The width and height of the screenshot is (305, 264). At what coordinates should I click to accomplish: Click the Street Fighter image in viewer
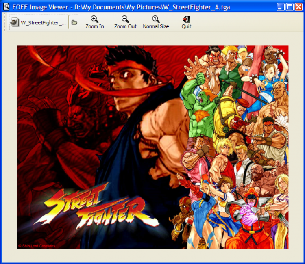[x=152, y=147]
